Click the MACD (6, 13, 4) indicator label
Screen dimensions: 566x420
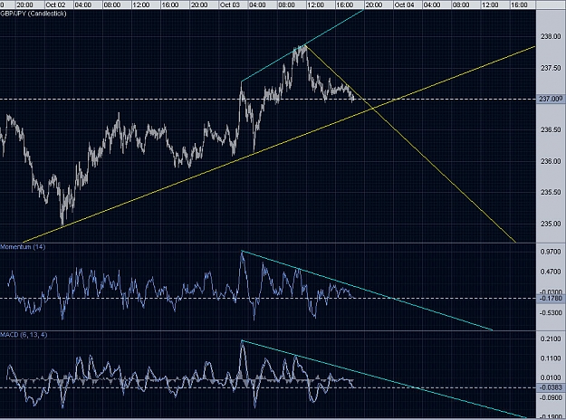pos(24,335)
